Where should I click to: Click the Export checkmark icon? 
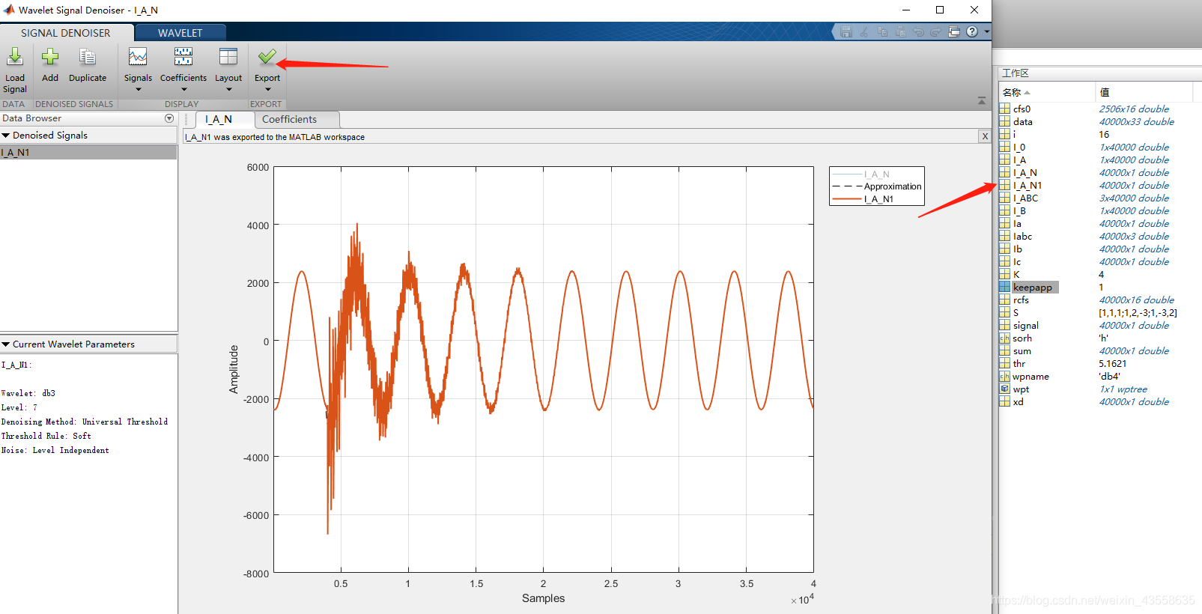pos(267,57)
